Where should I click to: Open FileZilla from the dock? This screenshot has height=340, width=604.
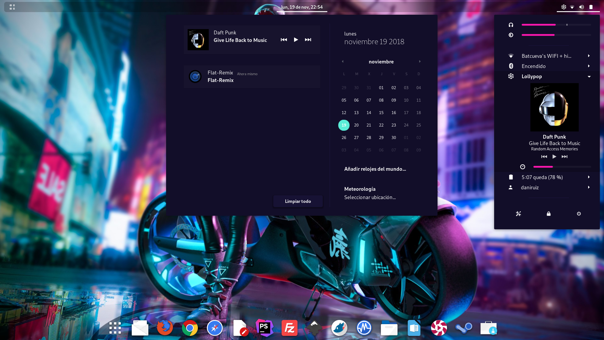coord(289,328)
